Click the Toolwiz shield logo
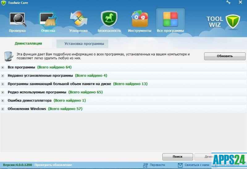Screen dimensions: 247x169 click(x=233, y=22)
